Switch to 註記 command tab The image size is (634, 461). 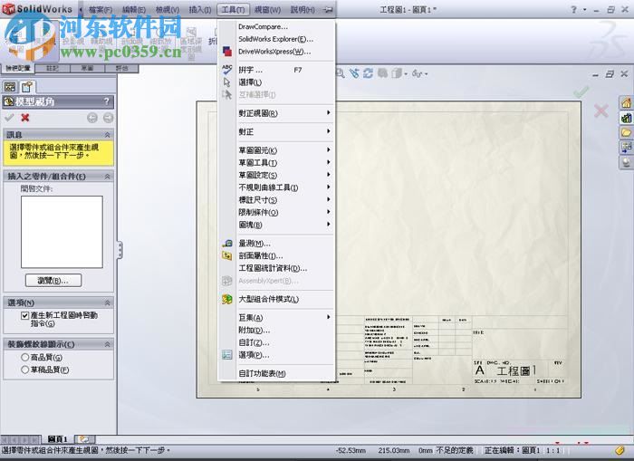point(53,68)
